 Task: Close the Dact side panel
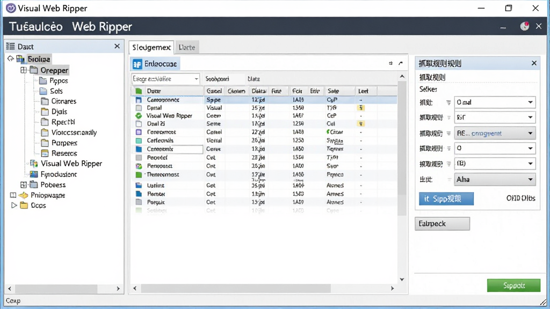(x=117, y=46)
